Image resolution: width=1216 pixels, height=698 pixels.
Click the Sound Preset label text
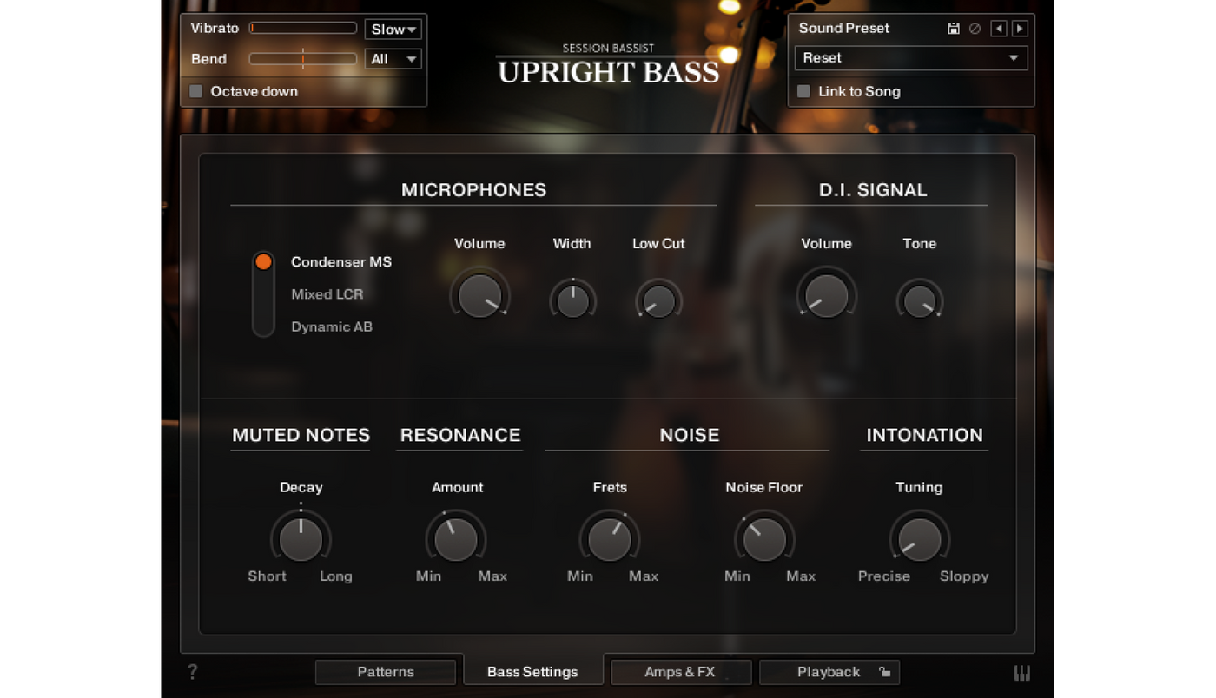tap(843, 28)
